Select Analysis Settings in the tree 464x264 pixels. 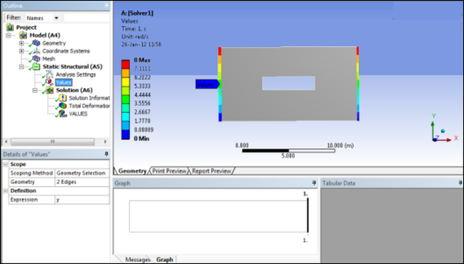[x=75, y=75]
